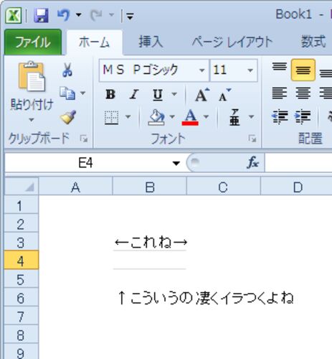332x359 pixels.
Task: Toggle highlighted middle vertical alignment
Action: (x=303, y=70)
